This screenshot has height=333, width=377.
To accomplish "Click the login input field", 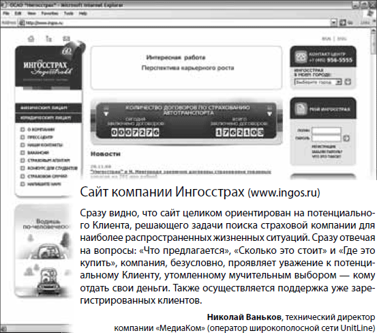I will click(327, 130).
